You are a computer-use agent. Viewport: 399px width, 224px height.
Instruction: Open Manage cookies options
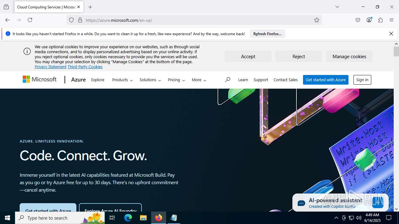pos(349,56)
